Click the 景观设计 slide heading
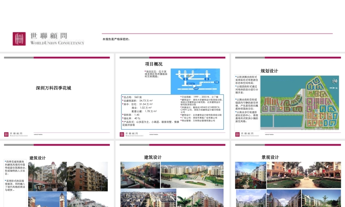This screenshot has width=345, height=207. tap(270, 157)
